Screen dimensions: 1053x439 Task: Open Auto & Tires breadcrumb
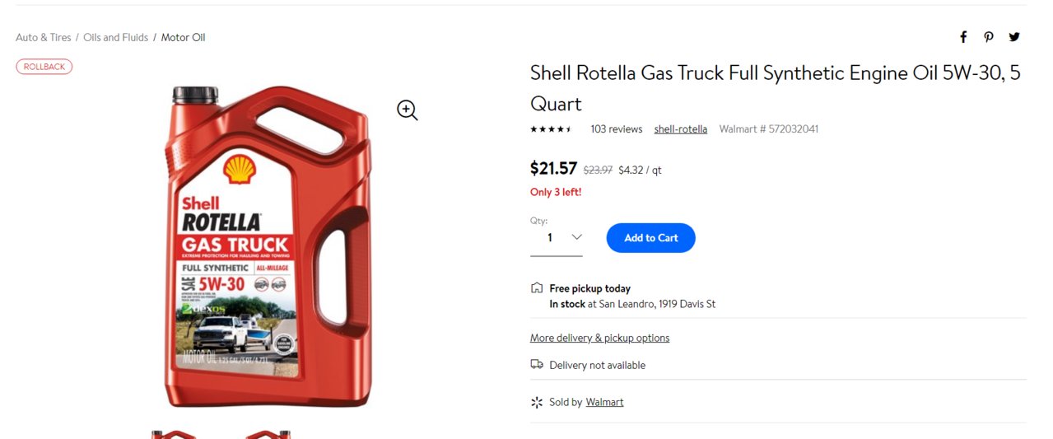[44, 37]
